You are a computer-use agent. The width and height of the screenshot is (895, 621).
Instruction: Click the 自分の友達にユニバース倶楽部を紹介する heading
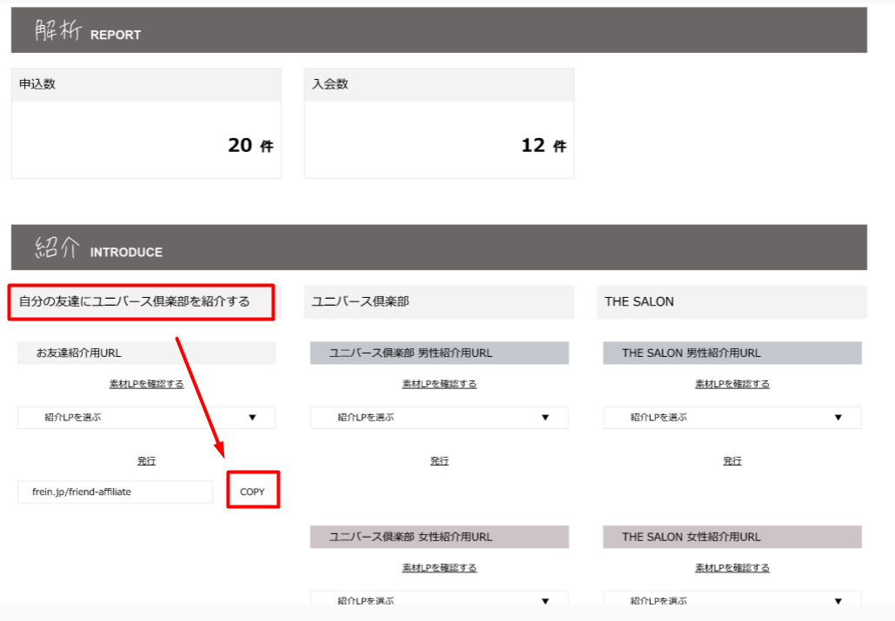click(x=134, y=301)
